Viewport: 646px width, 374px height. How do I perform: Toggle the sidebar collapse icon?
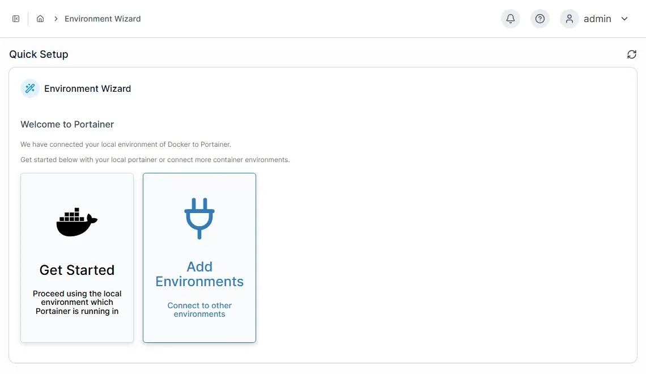coord(16,19)
